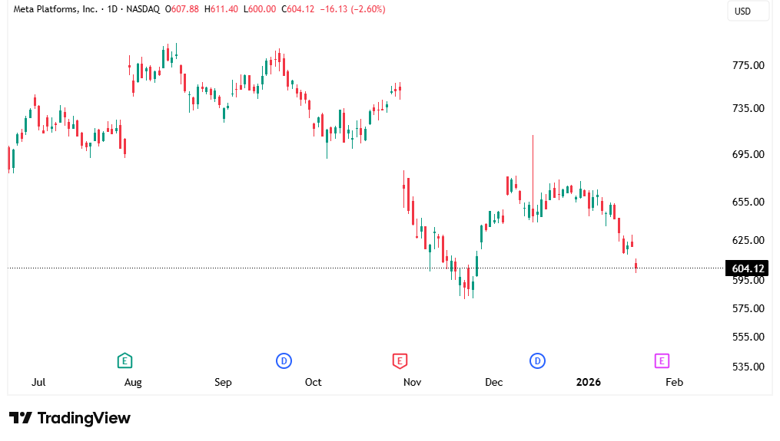
Task: Click the purple upcoming earnings E marker
Action: pos(661,360)
